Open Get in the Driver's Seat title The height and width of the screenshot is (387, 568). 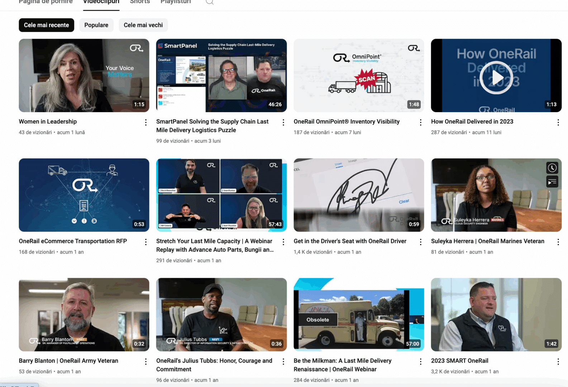click(x=350, y=241)
